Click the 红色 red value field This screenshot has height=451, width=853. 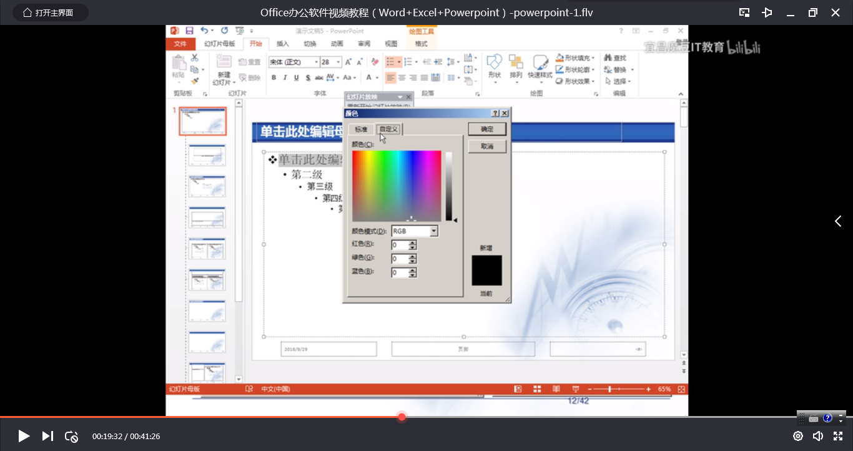coord(400,245)
